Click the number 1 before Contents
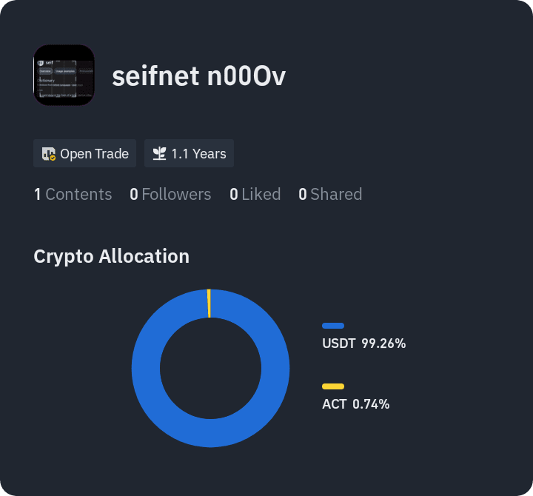 point(38,195)
